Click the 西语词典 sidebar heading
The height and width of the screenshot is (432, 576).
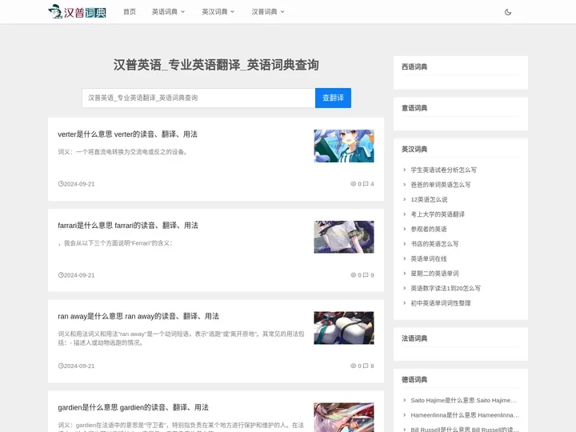click(x=414, y=66)
